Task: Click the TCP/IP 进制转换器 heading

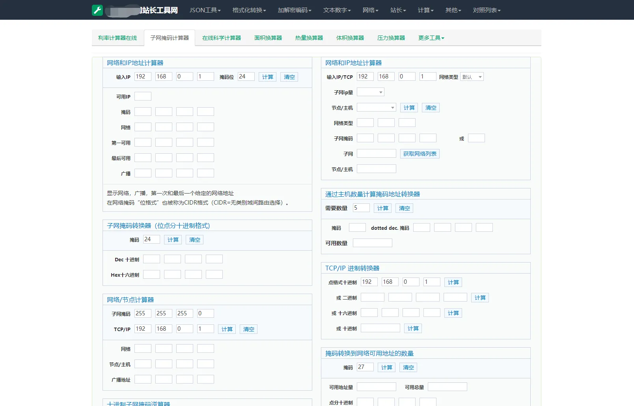Action: tap(352, 268)
